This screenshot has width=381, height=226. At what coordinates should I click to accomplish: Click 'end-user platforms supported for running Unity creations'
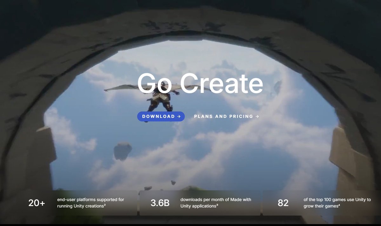90,203
